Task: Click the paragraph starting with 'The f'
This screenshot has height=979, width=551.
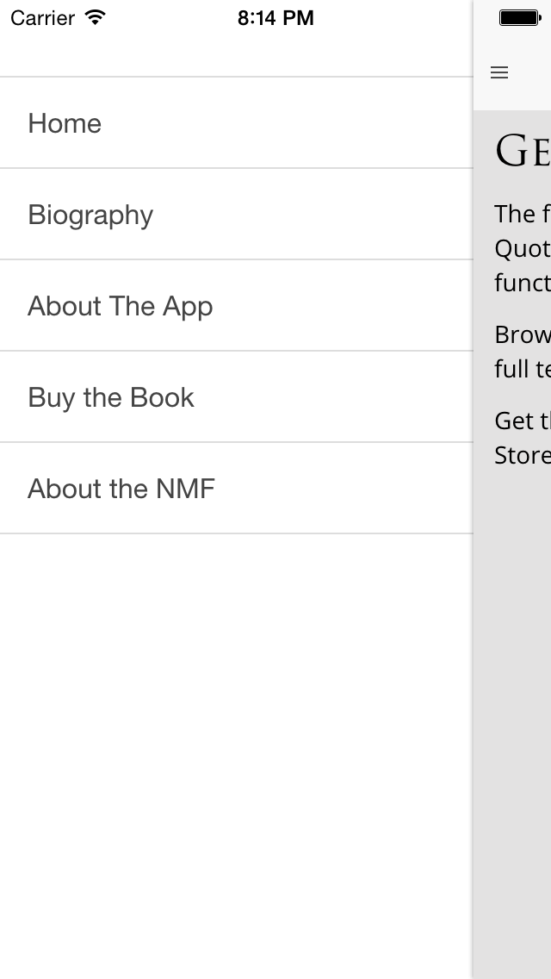Action: click(x=523, y=248)
